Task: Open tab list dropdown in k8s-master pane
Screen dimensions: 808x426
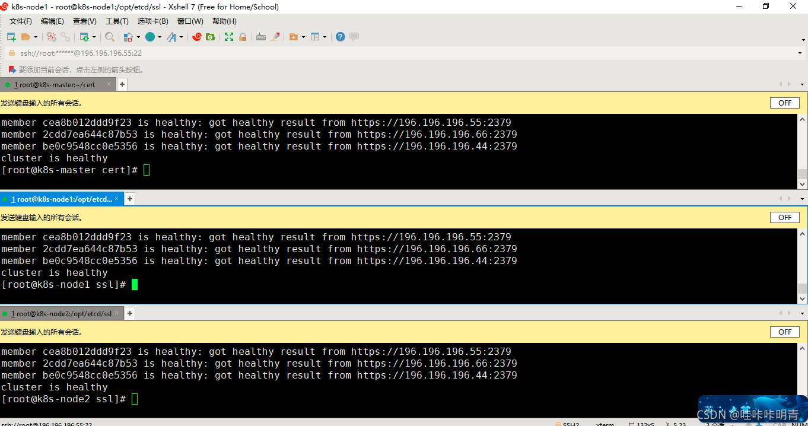Action: [x=801, y=84]
